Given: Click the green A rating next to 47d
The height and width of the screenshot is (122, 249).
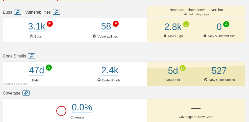Looking at the screenshot, I should click(x=49, y=68).
